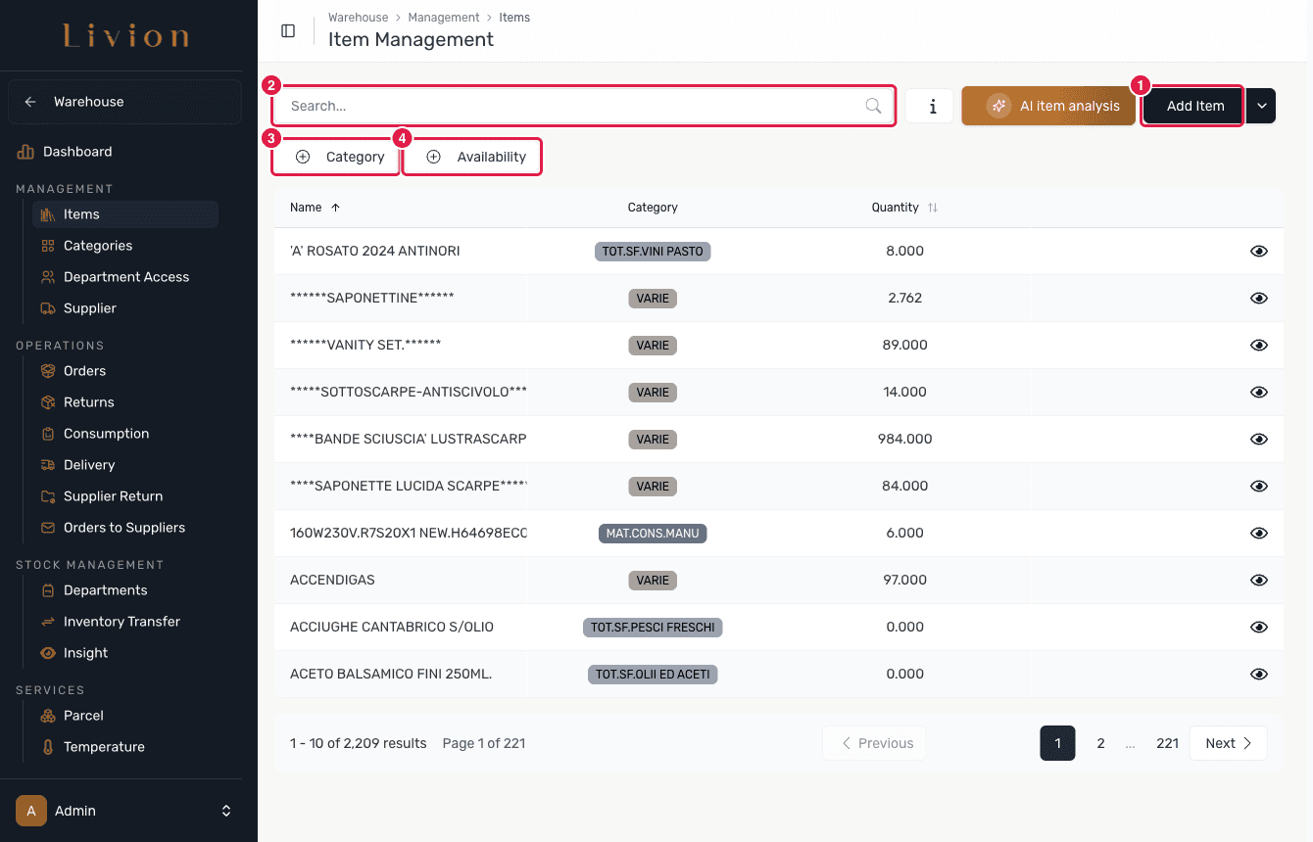
Task: Click the Orders to Suppliers envelope icon
Action: [47, 528]
